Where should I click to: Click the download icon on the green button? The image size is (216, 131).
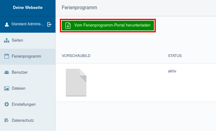[68, 26]
